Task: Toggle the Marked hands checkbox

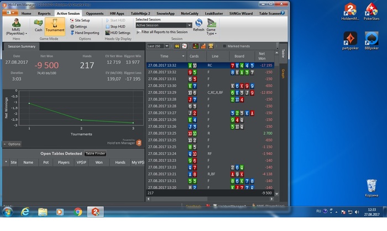Action: coord(224,46)
